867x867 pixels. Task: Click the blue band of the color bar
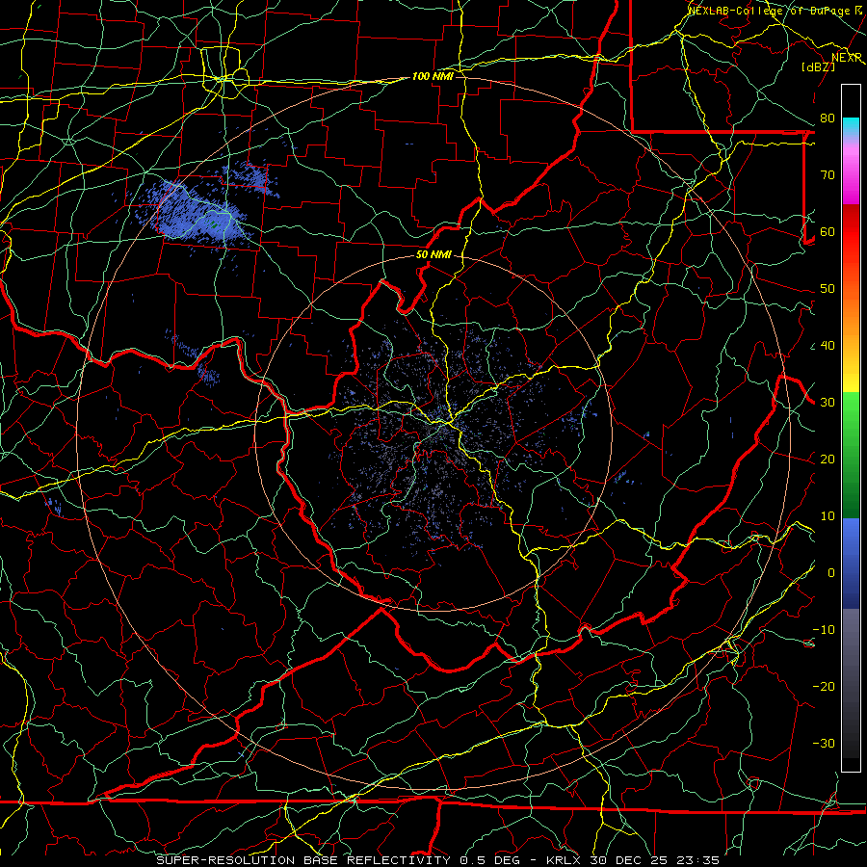tap(851, 563)
